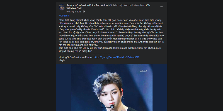223x111 pixels.
Task: Click the '-Nyi-' admin signature
Action: pyautogui.click(x=62, y=60)
